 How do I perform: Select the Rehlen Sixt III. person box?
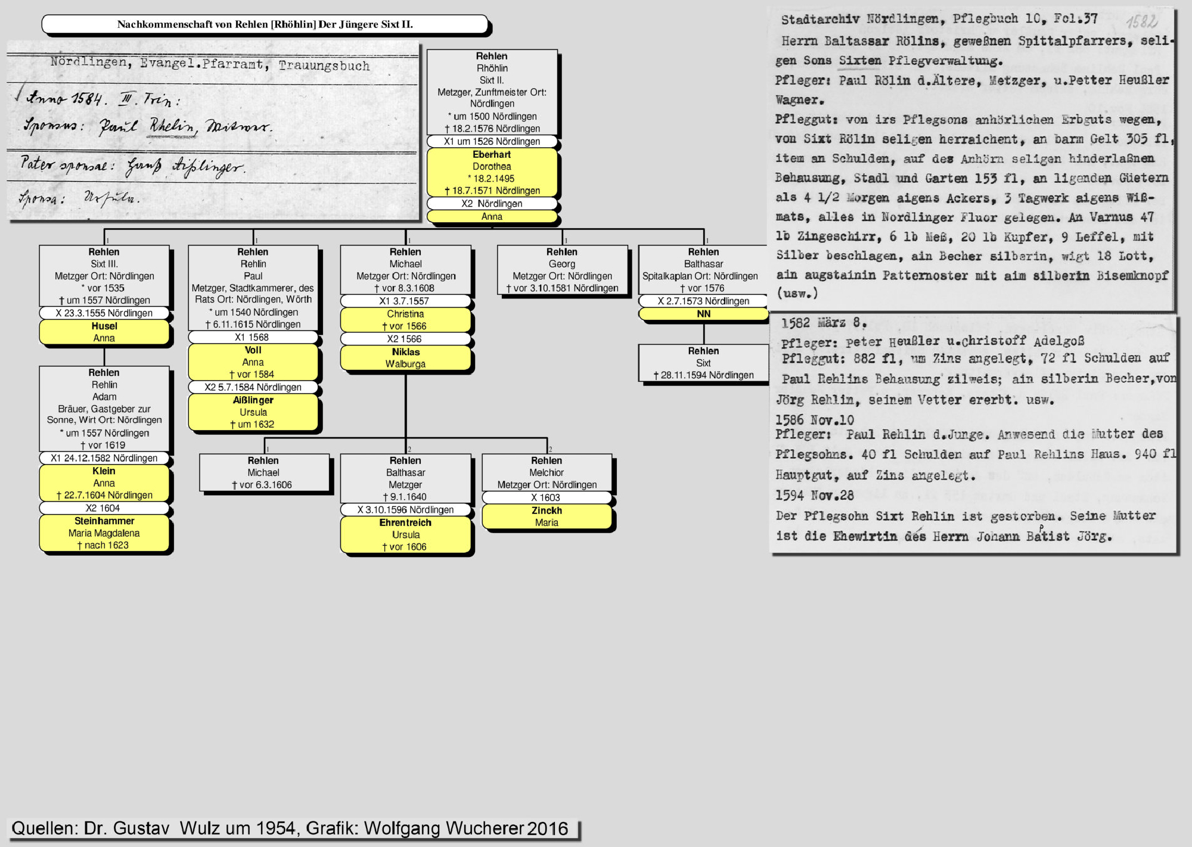pyautogui.click(x=104, y=276)
